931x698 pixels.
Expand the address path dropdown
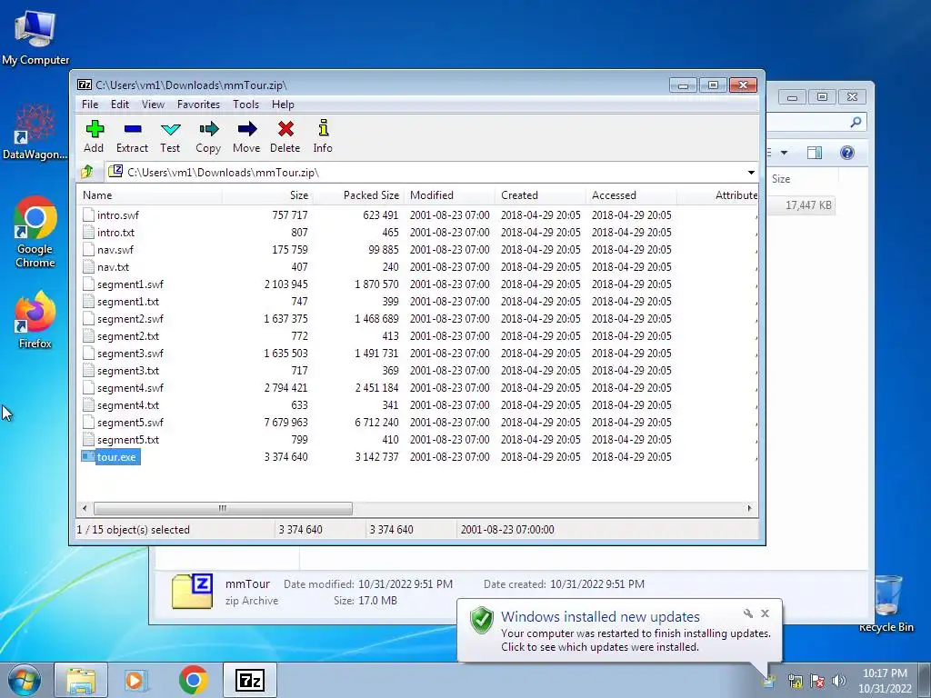751,172
